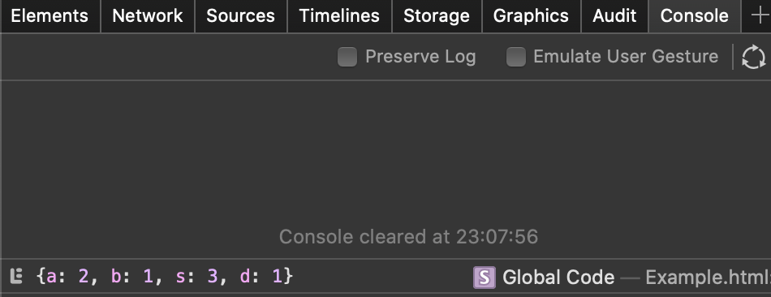771x297 pixels.
Task: Select the Console tab
Action: (694, 16)
